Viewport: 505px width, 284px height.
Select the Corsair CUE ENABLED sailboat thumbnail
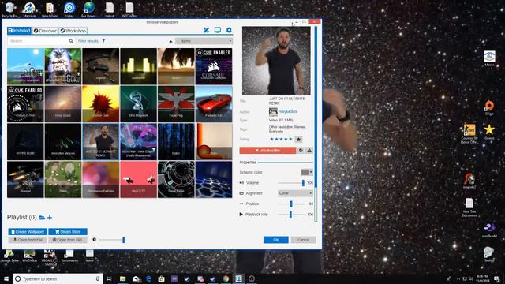click(214, 66)
